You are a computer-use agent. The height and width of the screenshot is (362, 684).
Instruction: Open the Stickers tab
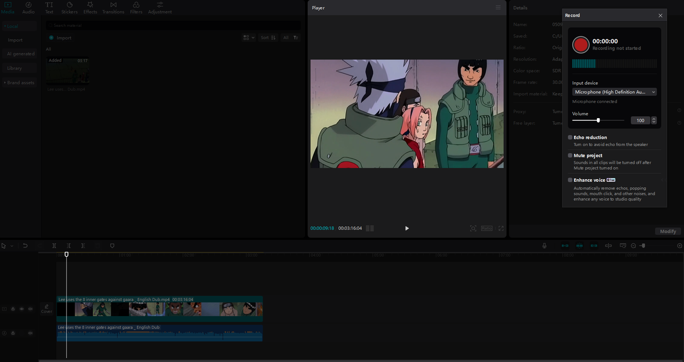tap(69, 7)
